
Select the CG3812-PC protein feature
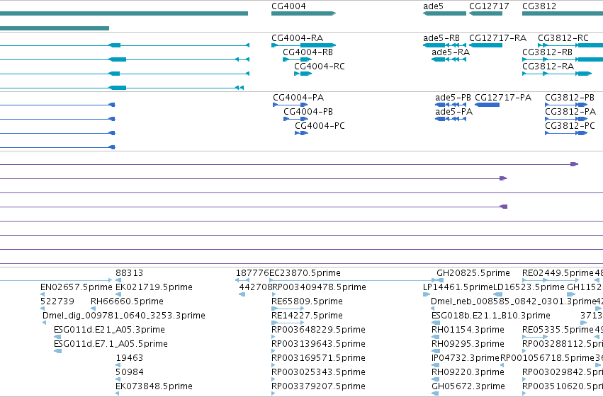coord(566,133)
